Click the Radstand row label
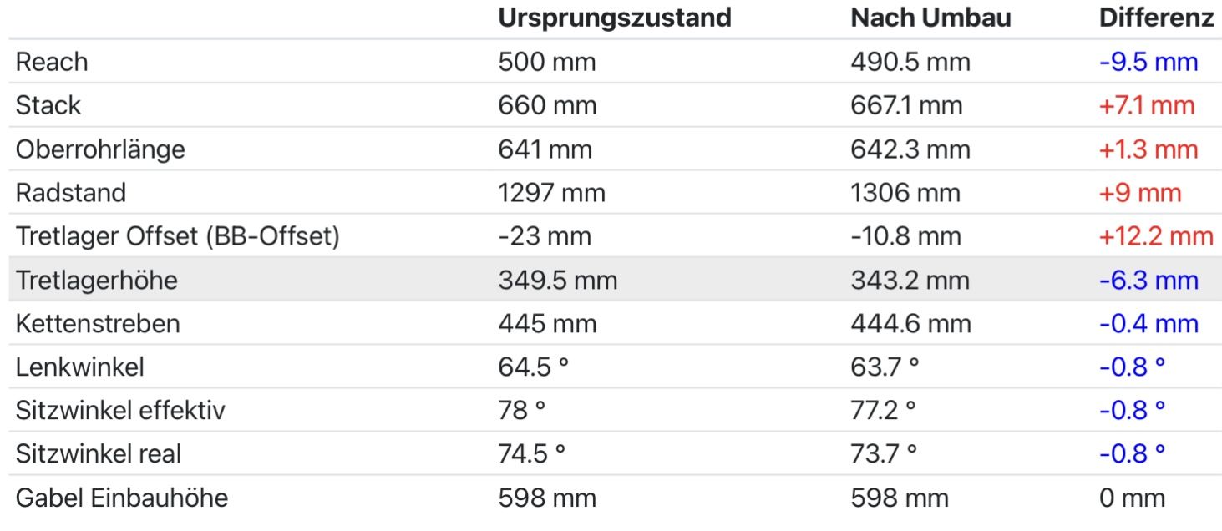 pyautogui.click(x=71, y=193)
